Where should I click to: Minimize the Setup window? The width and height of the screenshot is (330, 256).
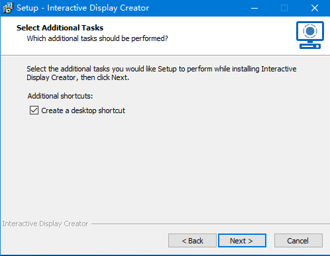(x=254, y=8)
